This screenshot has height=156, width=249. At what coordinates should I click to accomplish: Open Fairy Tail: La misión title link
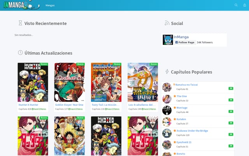(105, 105)
